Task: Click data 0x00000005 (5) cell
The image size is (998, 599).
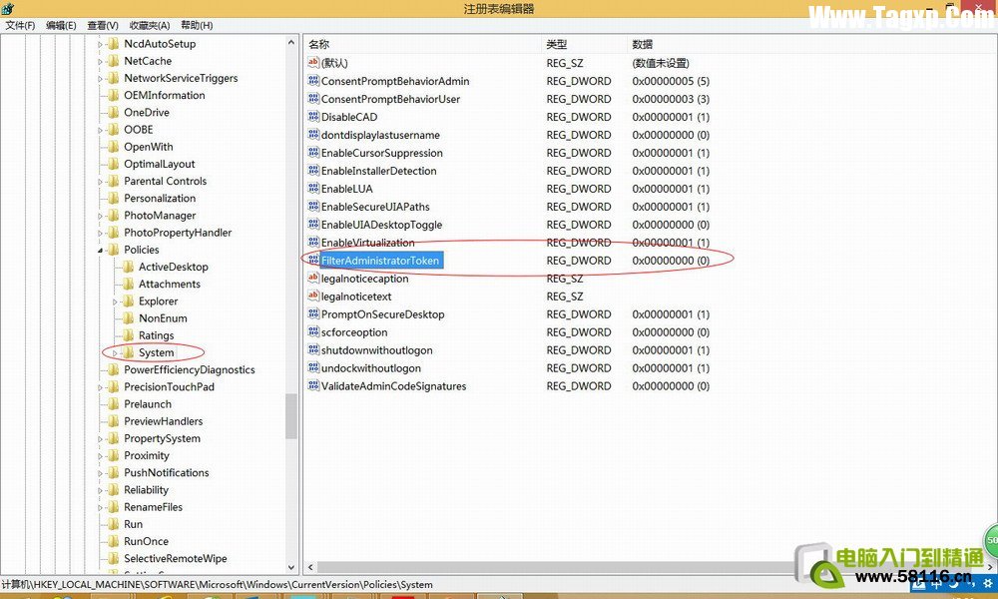Action: pos(671,81)
